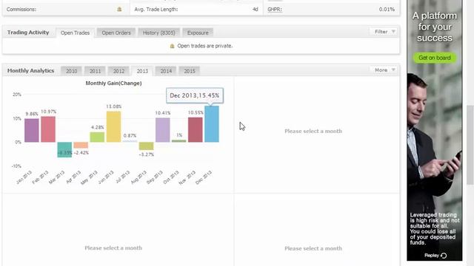
Task: Select the Sep 2013 lavender bar
Action: (163, 130)
